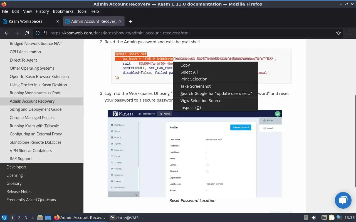Select Search Google for selection
Screen dimensions: 356x222
click(x=215, y=94)
